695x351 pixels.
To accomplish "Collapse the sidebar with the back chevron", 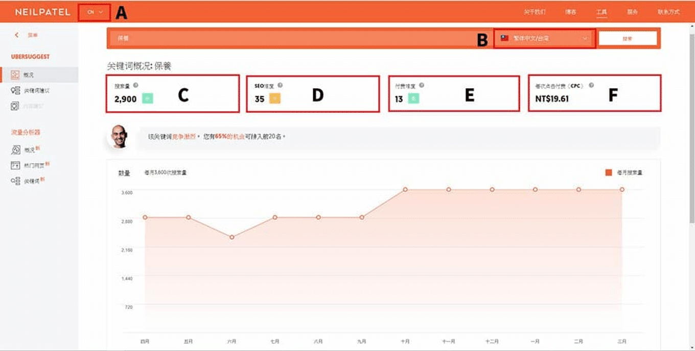I will click(17, 35).
